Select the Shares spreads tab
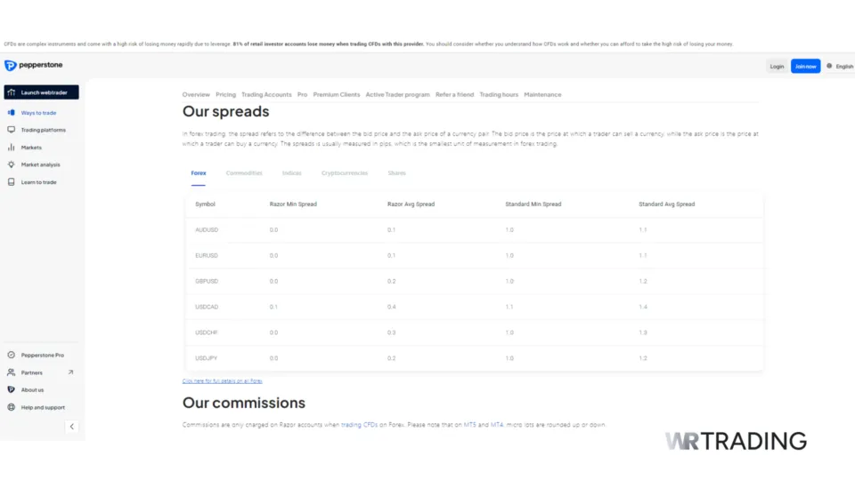 pyautogui.click(x=396, y=173)
